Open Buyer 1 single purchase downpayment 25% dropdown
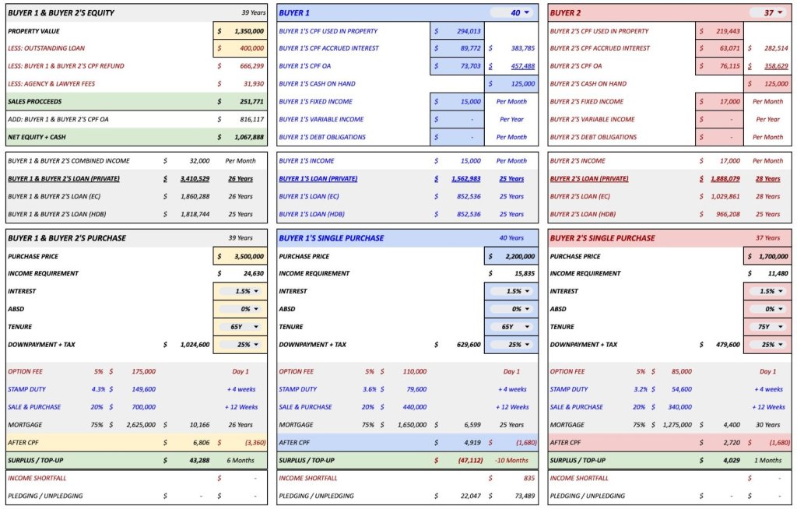 pos(511,345)
